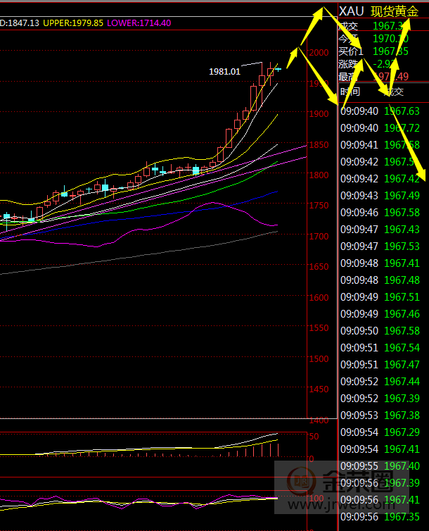Click the 1981.01 high price label
Screen dimensions: 429x531
tap(224, 72)
